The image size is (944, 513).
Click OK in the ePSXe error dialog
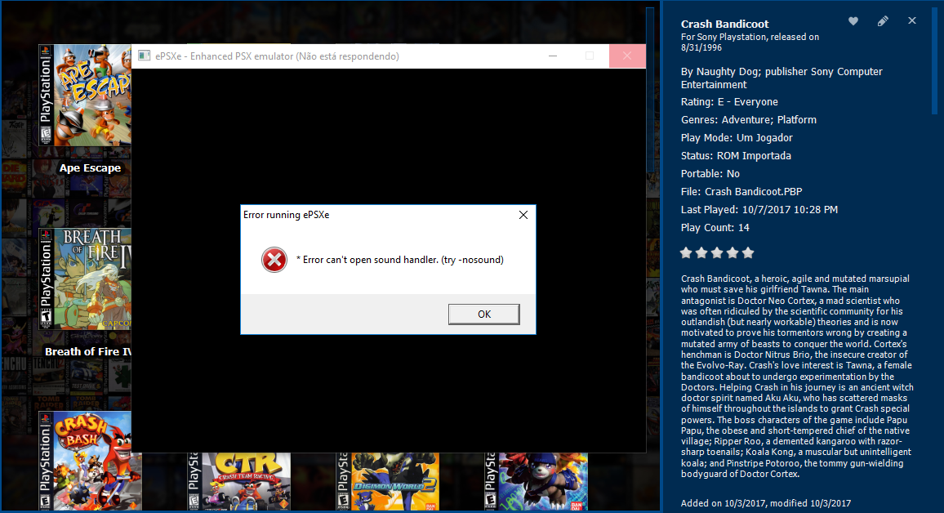(484, 314)
